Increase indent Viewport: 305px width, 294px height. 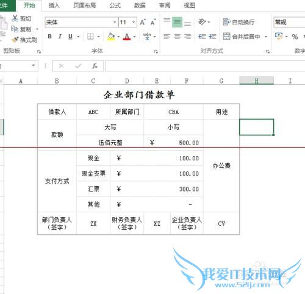212,37
